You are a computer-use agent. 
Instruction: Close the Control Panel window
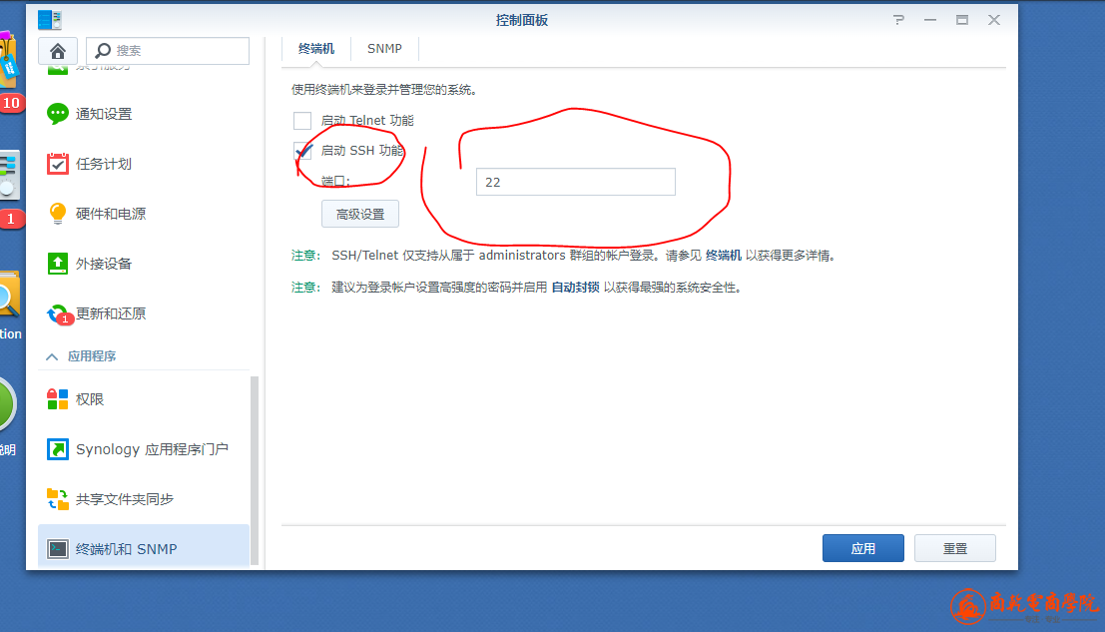(993, 20)
